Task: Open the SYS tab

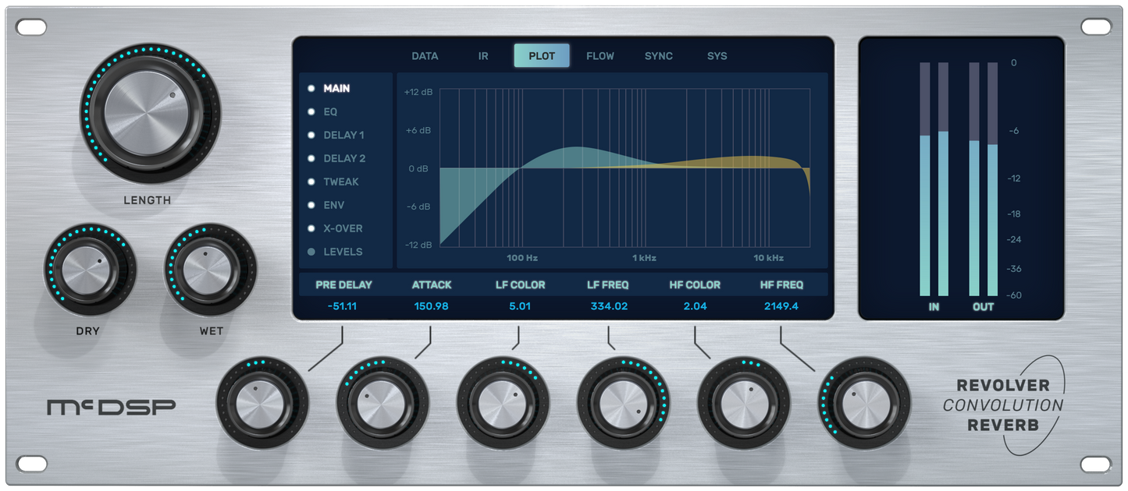Action: pos(717,55)
